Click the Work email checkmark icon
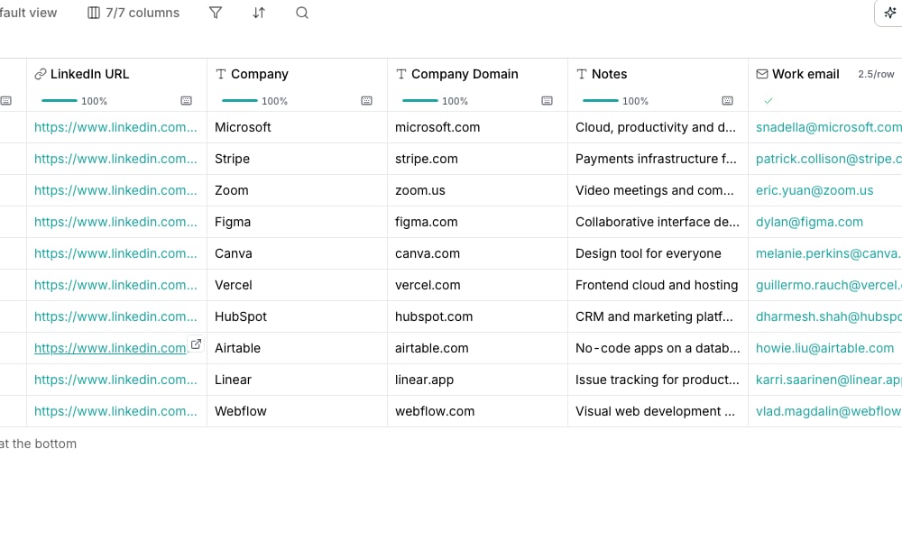Viewport: 902px width, 559px height. [x=768, y=101]
